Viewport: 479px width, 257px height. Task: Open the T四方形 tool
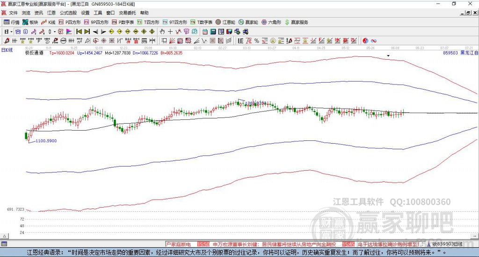(148, 22)
